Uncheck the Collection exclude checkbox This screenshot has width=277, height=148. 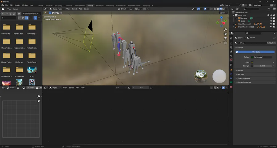click(268, 15)
